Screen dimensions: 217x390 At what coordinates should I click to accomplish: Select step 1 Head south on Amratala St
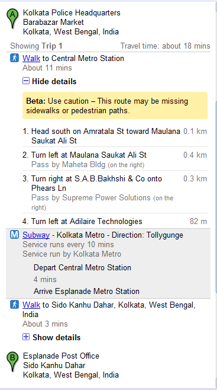coord(115,136)
